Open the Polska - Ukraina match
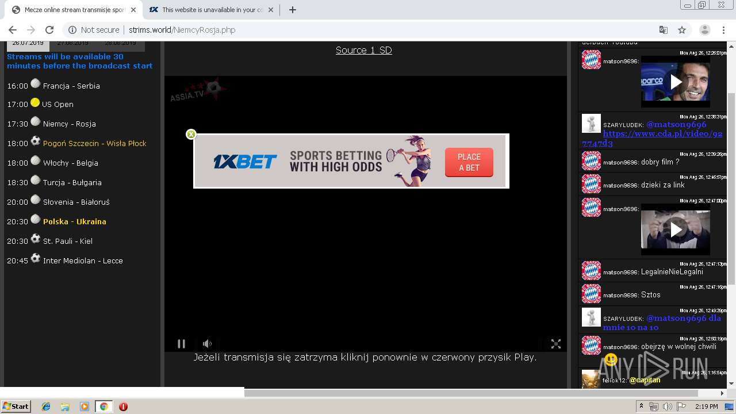This screenshot has width=736, height=414. click(75, 221)
